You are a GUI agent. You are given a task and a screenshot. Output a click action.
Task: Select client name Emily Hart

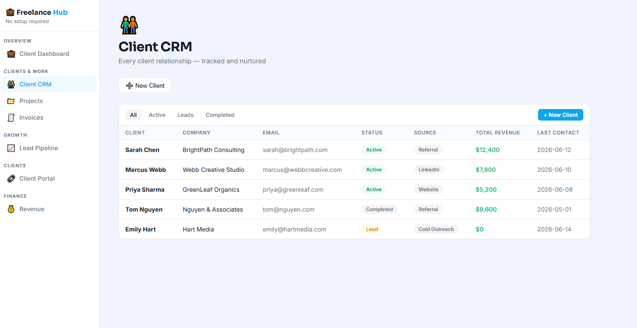pos(141,229)
